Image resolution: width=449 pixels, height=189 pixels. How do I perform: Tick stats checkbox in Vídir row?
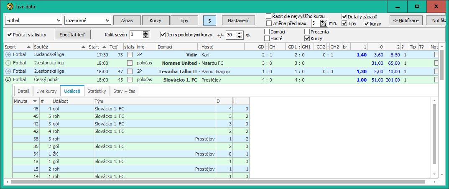(130, 54)
